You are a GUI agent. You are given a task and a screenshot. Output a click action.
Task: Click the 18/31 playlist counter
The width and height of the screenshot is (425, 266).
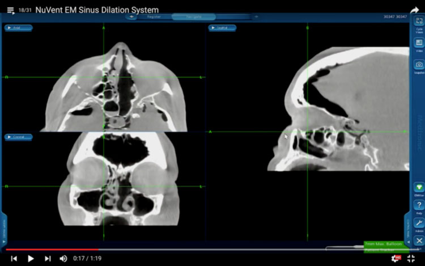[x=25, y=10]
